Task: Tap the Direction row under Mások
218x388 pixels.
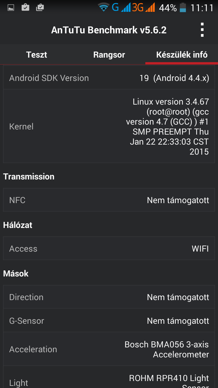Action: pos(109,297)
